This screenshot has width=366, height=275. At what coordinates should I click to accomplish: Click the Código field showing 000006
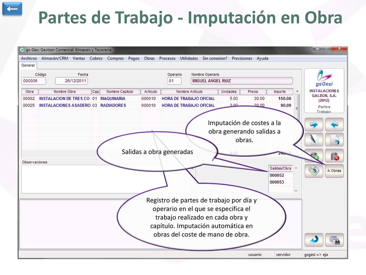pos(34,81)
